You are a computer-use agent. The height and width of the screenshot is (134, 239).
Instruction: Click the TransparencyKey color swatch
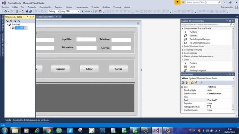click(x=209, y=107)
